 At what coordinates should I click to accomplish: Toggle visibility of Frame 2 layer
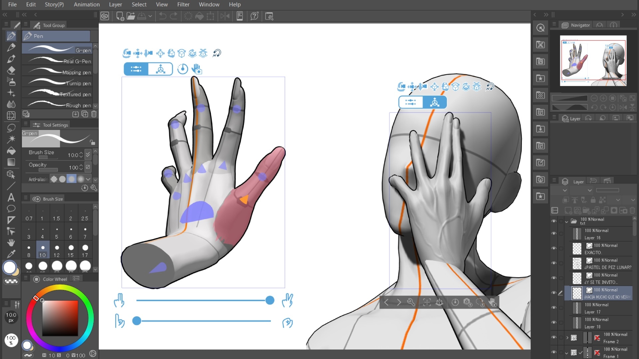point(554,337)
